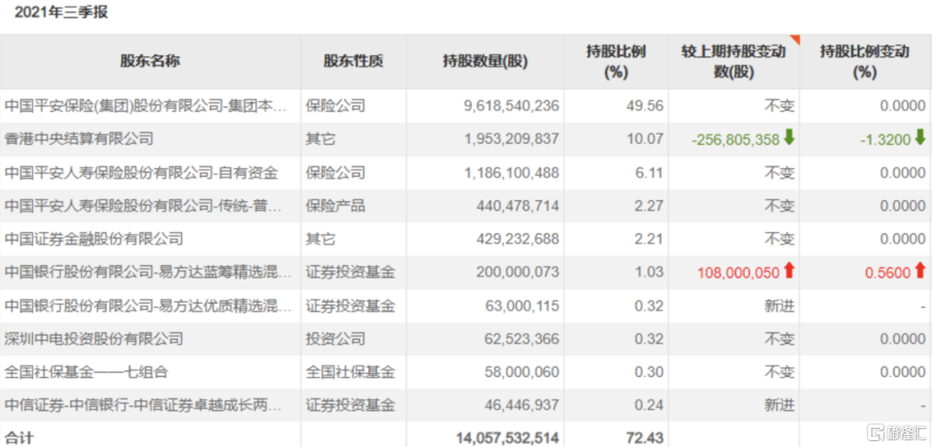The height and width of the screenshot is (447, 932).
Task: Select share count 1,186,100,488
Action: pyautogui.click(x=511, y=173)
